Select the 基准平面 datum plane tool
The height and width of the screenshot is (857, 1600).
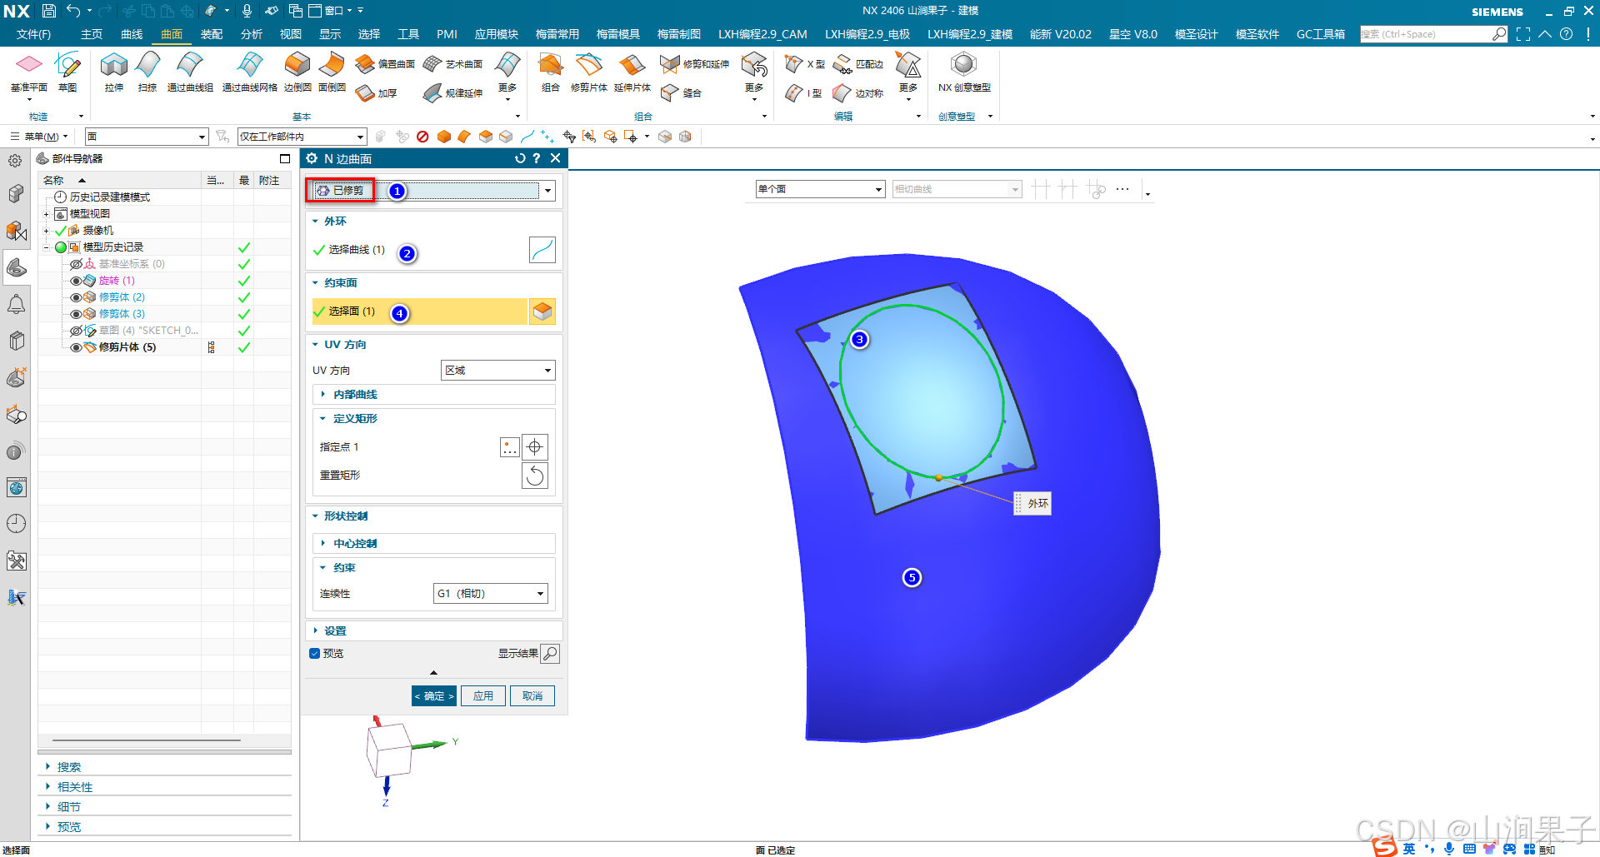click(x=28, y=72)
